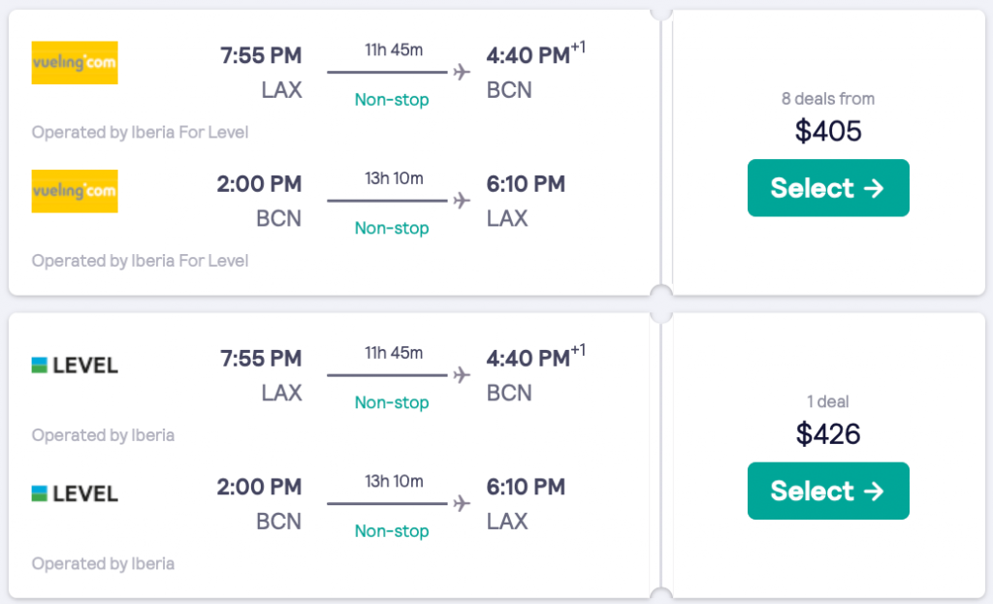993x604 pixels.
Task: Click the LEVEL logo on the BCN return flight
Action: pos(75,493)
